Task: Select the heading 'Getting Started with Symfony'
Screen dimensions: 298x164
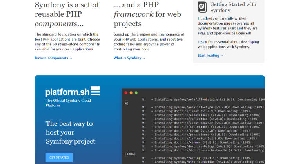Action: tap(233, 7)
